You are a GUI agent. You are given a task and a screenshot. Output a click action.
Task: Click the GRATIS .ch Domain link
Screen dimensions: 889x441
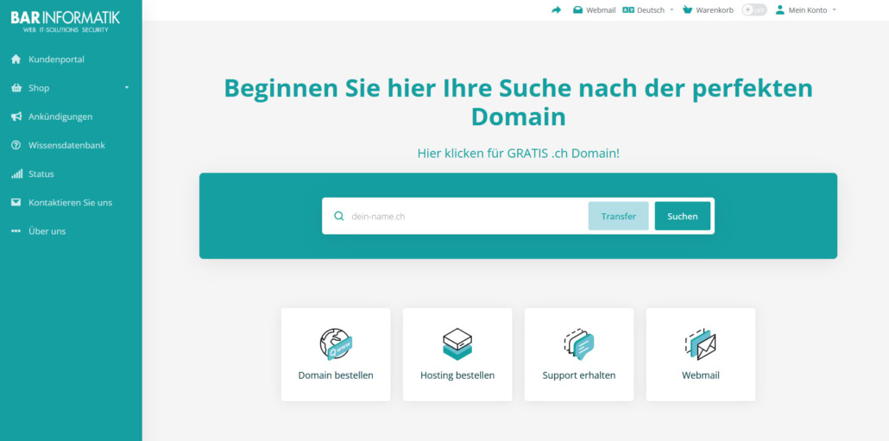[x=518, y=154]
